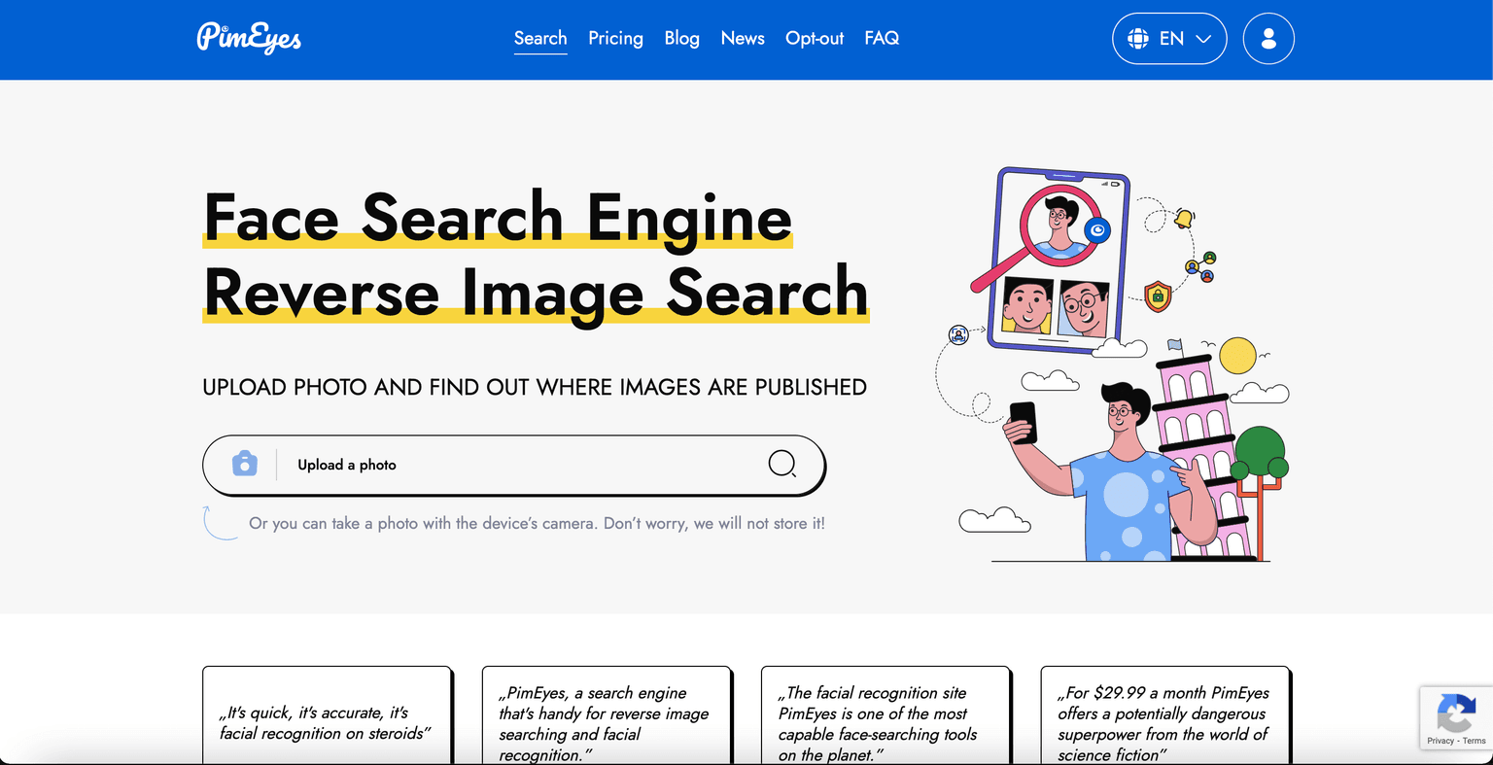Image resolution: width=1493 pixels, height=765 pixels.
Task: Click the "Face Search Engine" heading
Action: click(x=498, y=217)
